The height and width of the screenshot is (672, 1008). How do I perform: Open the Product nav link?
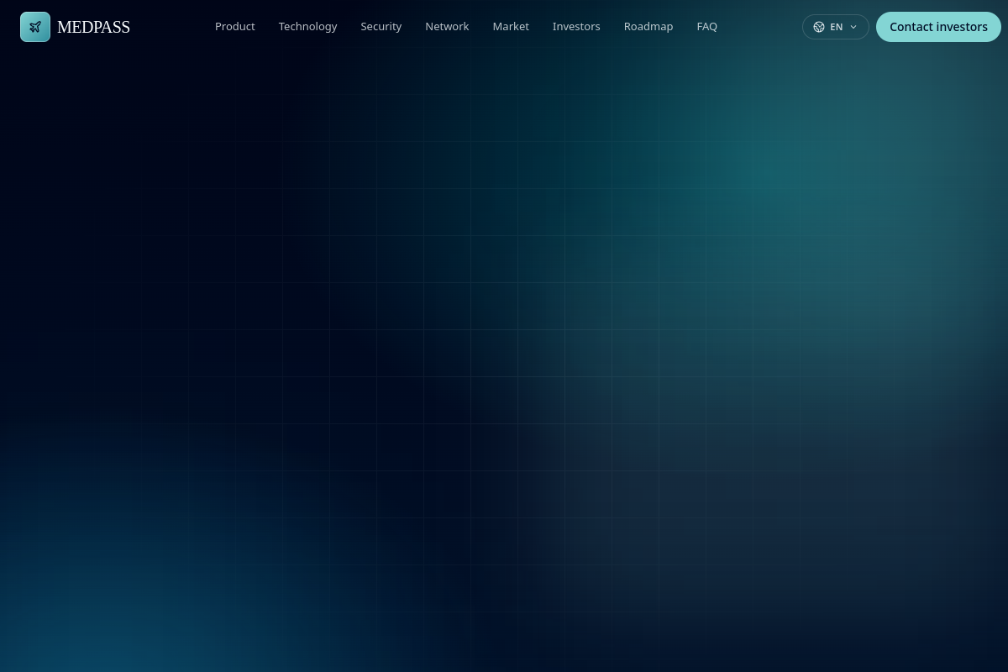pyautogui.click(x=235, y=27)
